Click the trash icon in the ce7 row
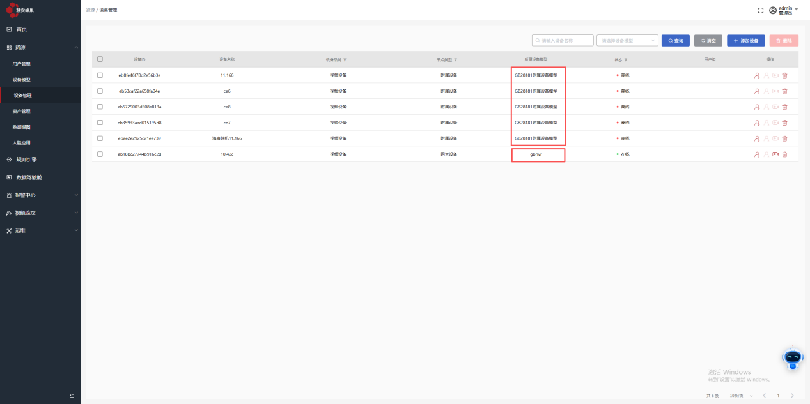 pos(784,123)
